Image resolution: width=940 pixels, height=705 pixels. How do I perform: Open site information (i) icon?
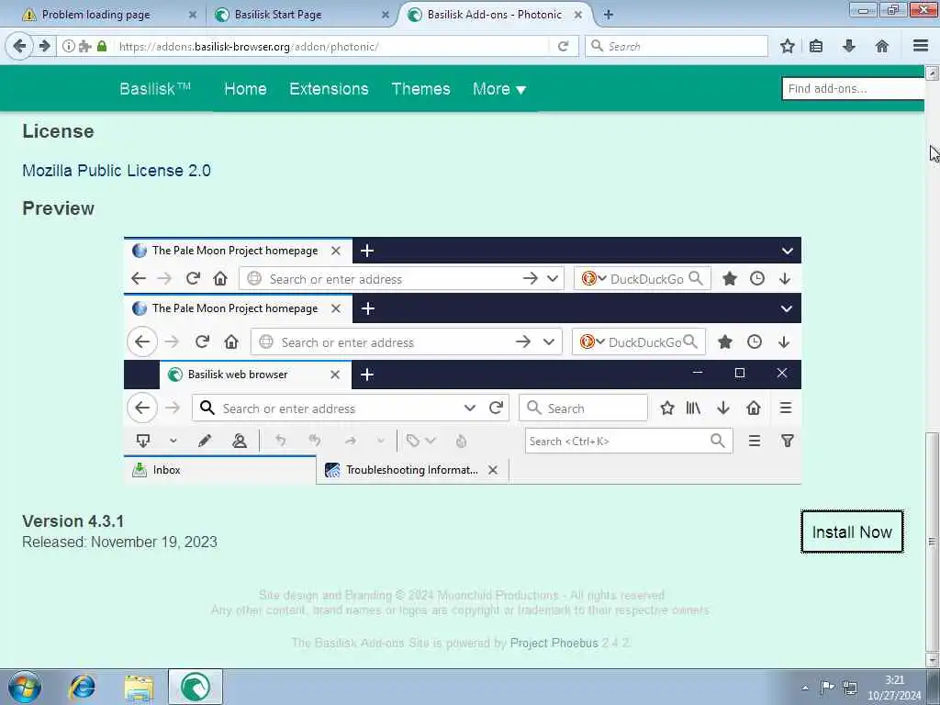point(68,46)
